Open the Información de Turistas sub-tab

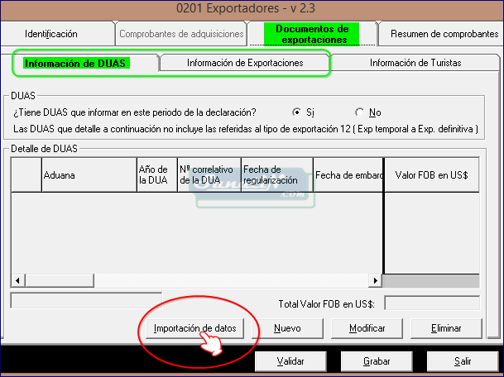415,63
